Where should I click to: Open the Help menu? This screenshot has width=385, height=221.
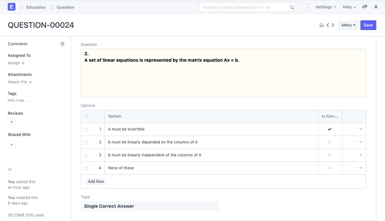pos(349,7)
